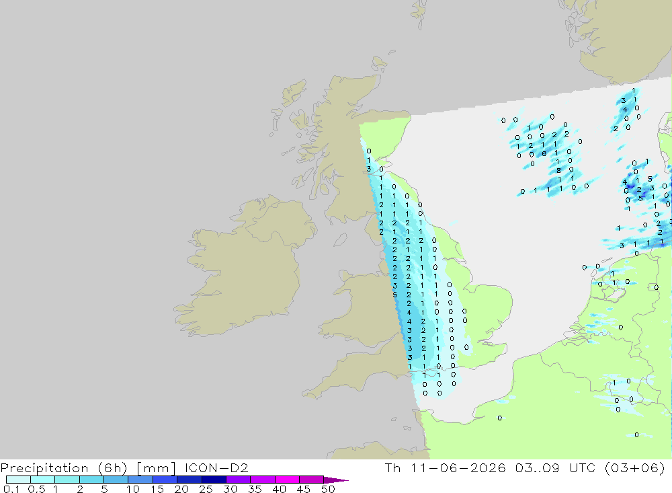
Task: Click the '11-06-2026' date text
Action: (458, 467)
